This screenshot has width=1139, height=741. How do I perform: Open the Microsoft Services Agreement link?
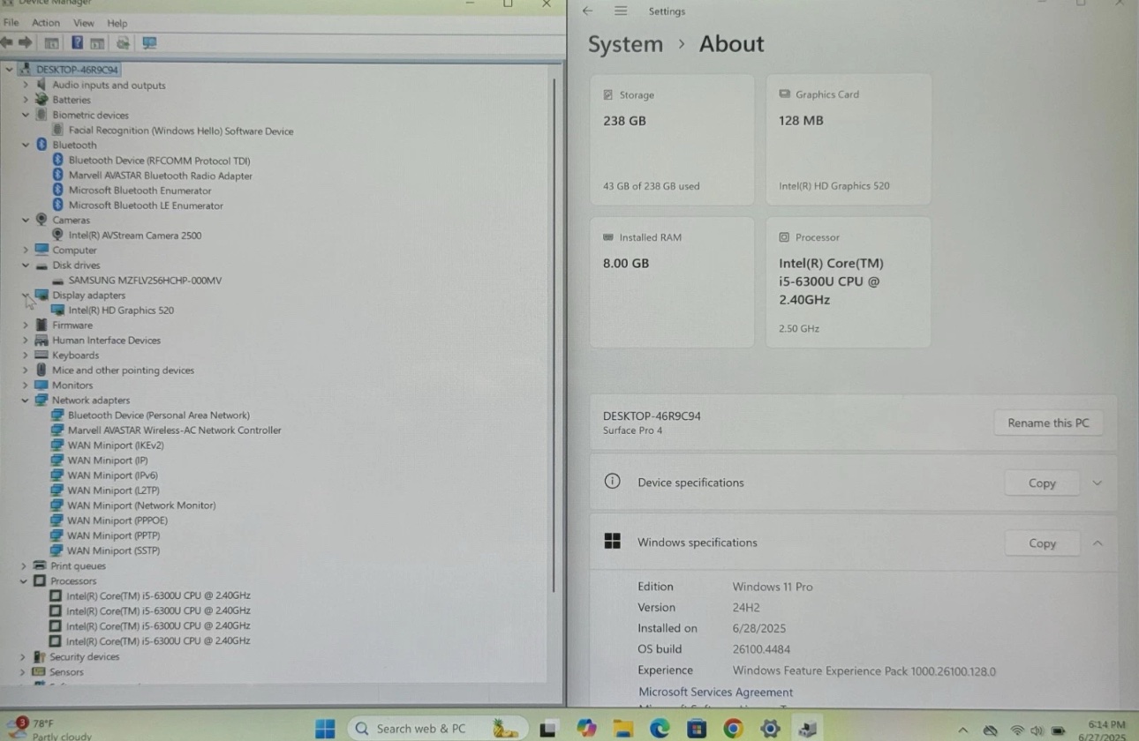click(x=715, y=692)
